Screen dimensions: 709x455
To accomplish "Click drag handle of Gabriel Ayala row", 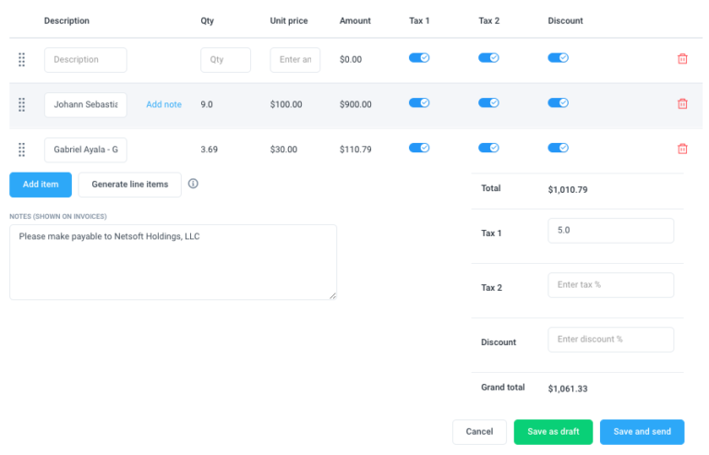I will point(22,149).
